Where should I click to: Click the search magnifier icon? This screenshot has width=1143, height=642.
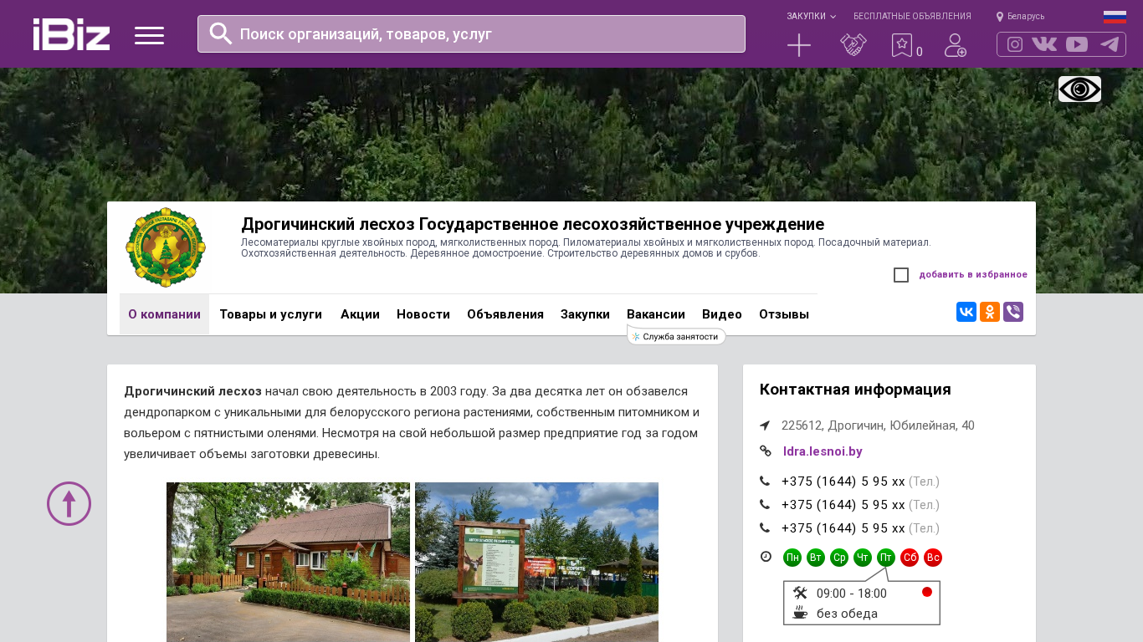pyautogui.click(x=221, y=33)
